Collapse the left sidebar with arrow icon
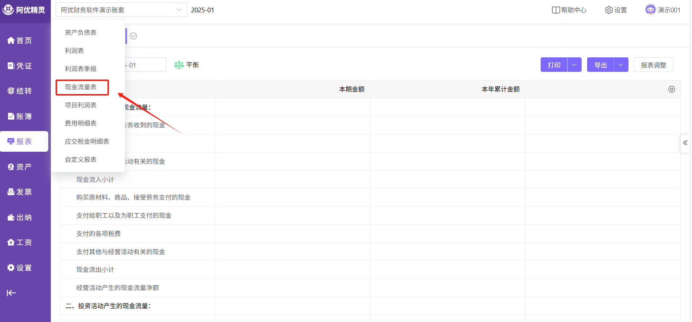 [x=11, y=293]
